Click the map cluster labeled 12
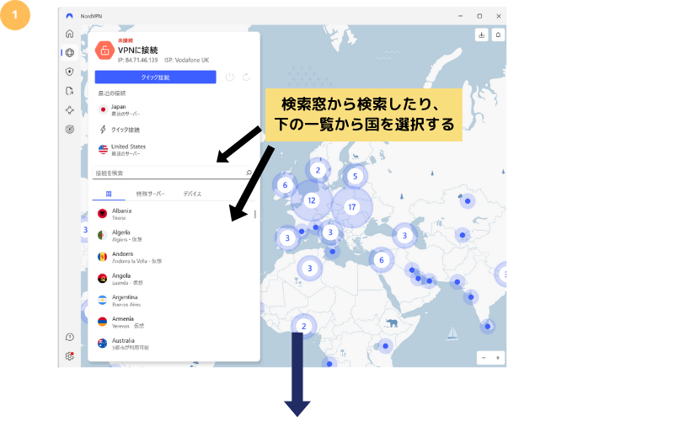674x421 pixels. click(312, 200)
